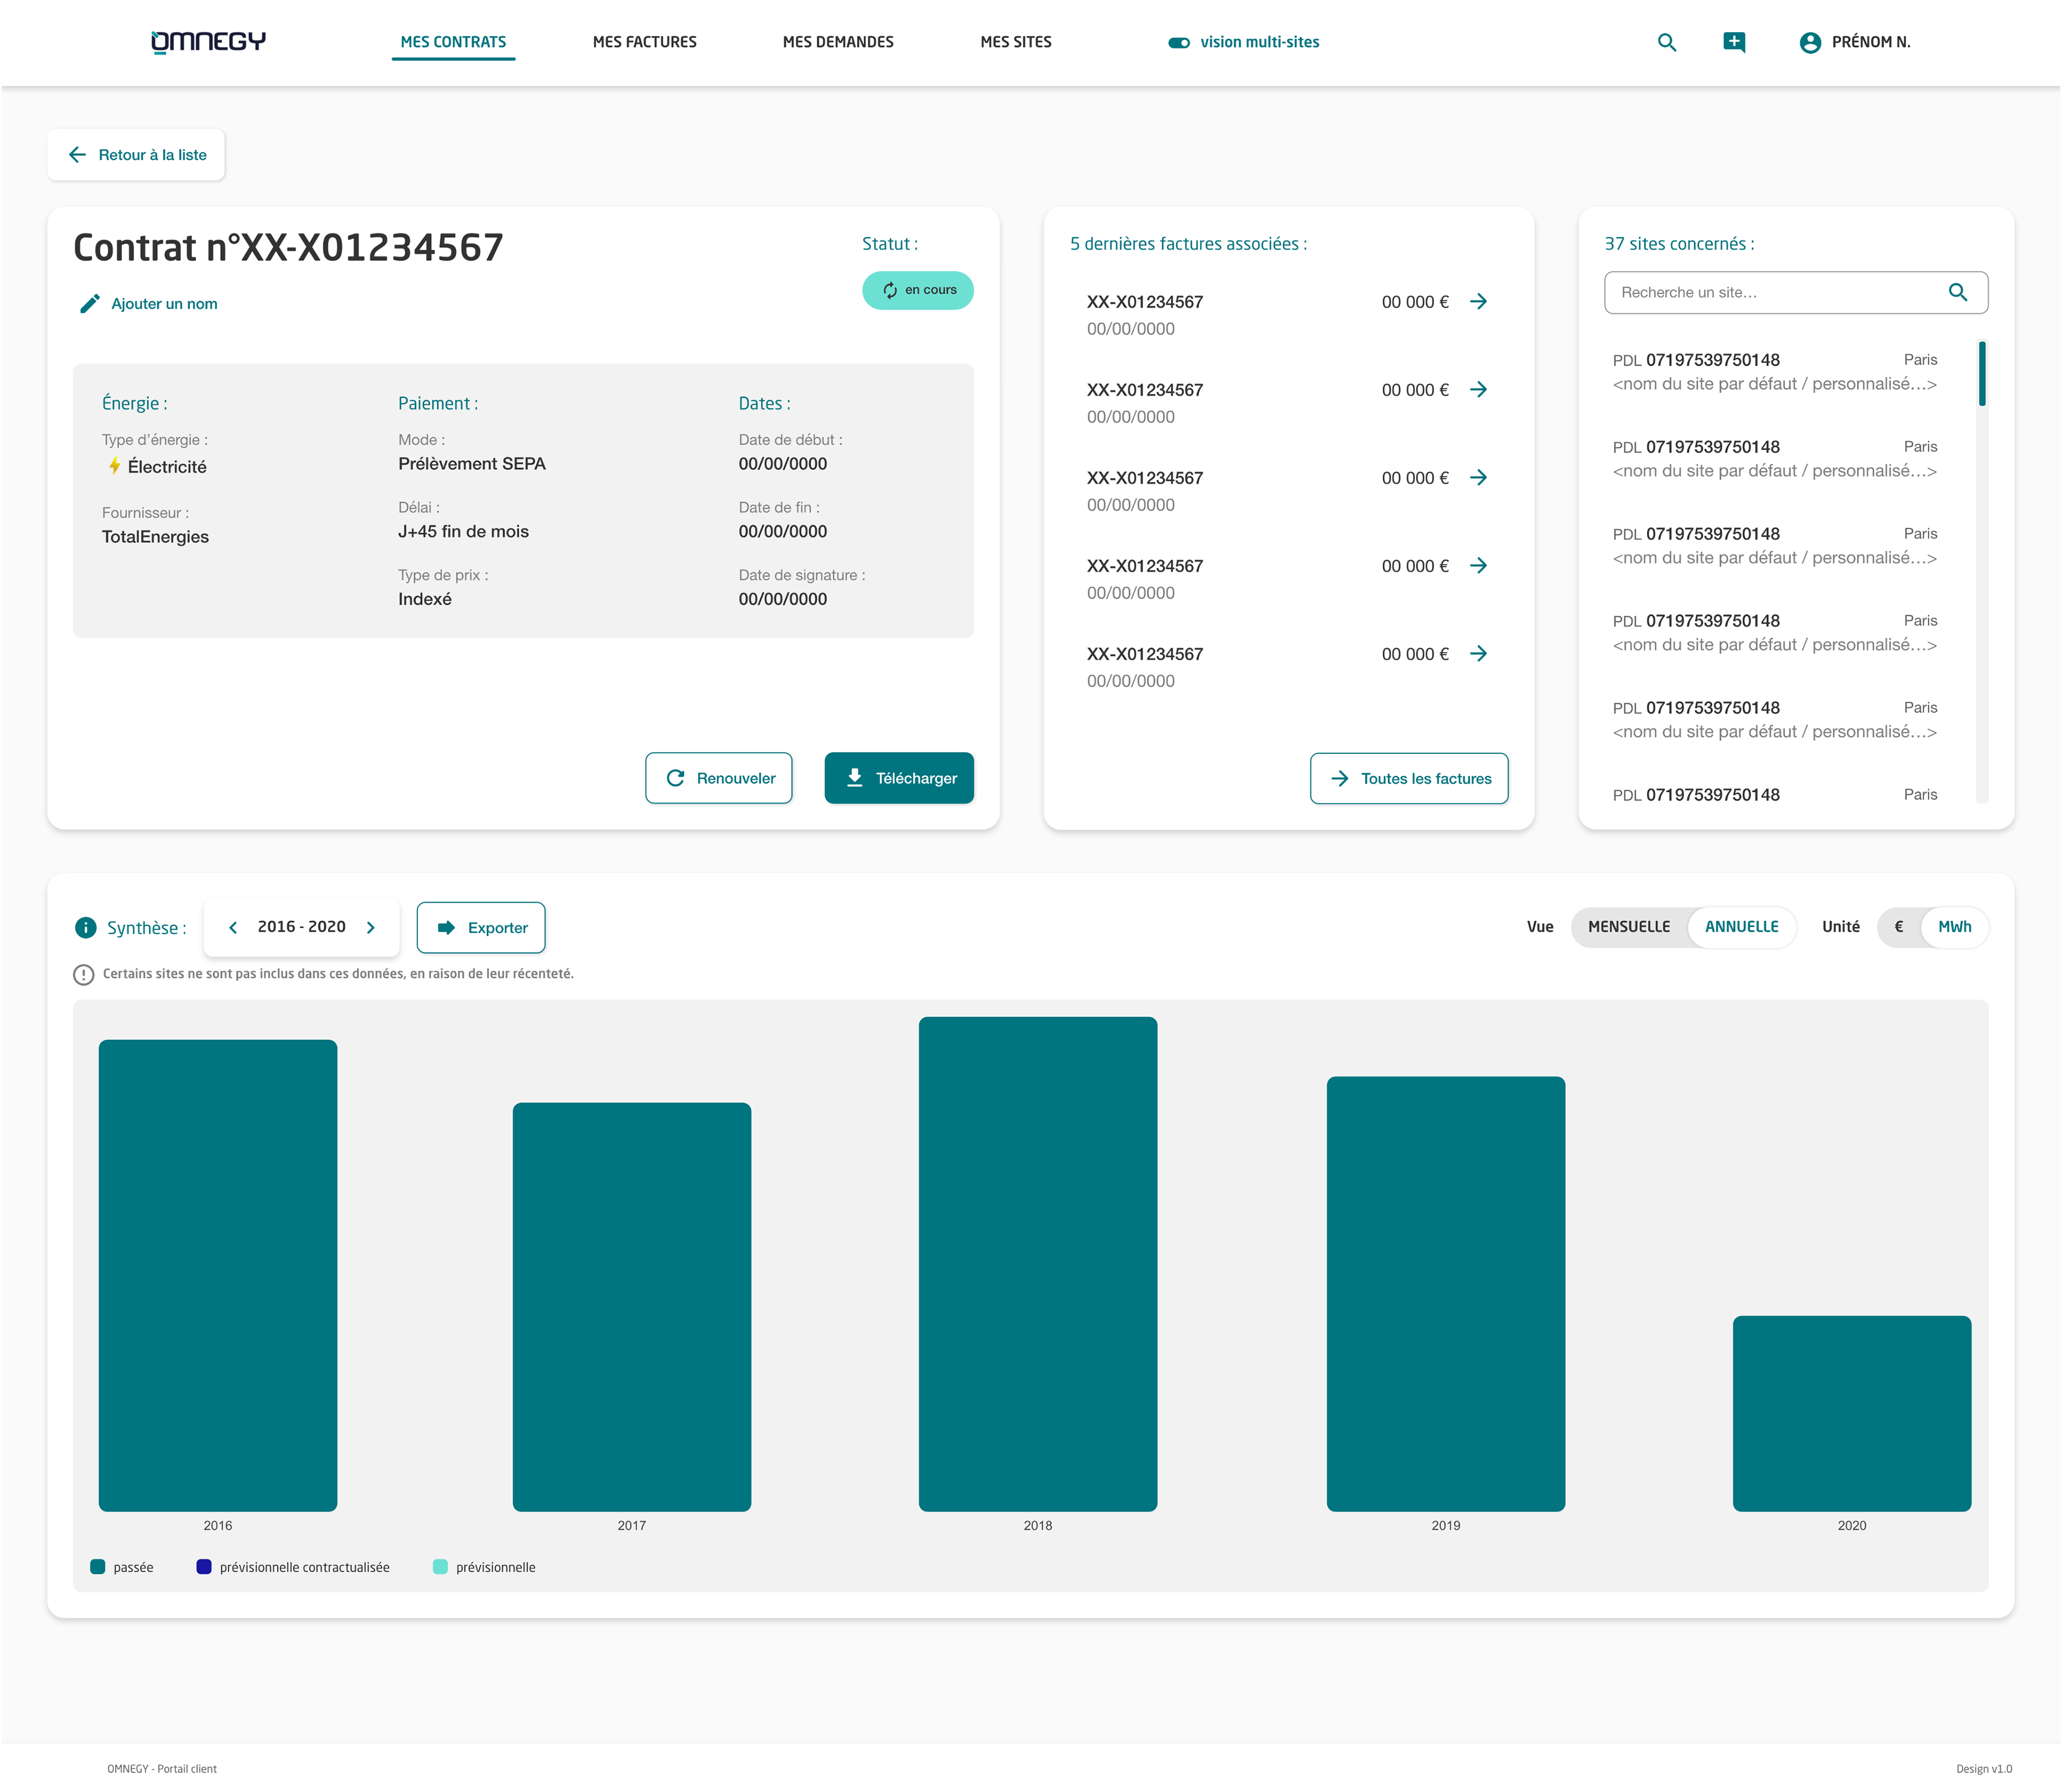Click the sites list scrollbar thumb
2062x1792 pixels.
(x=1981, y=373)
